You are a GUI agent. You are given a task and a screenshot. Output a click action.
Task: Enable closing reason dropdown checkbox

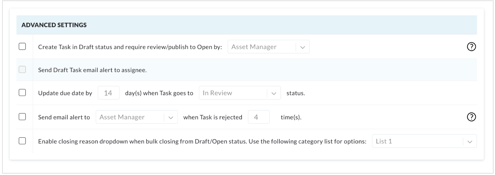(22, 141)
